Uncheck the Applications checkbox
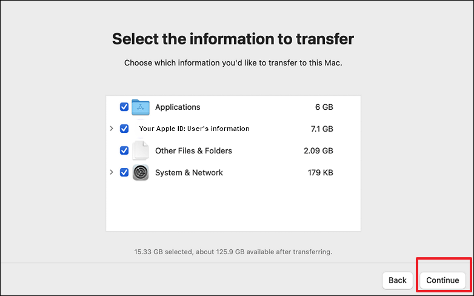This screenshot has height=296, width=474. coord(124,107)
